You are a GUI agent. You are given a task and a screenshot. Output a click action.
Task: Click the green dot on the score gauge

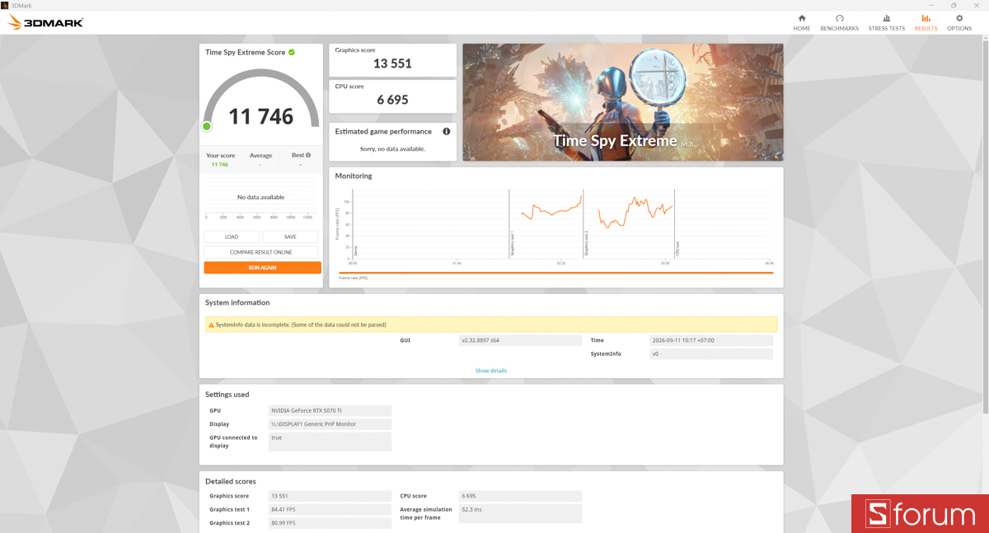pyautogui.click(x=207, y=126)
